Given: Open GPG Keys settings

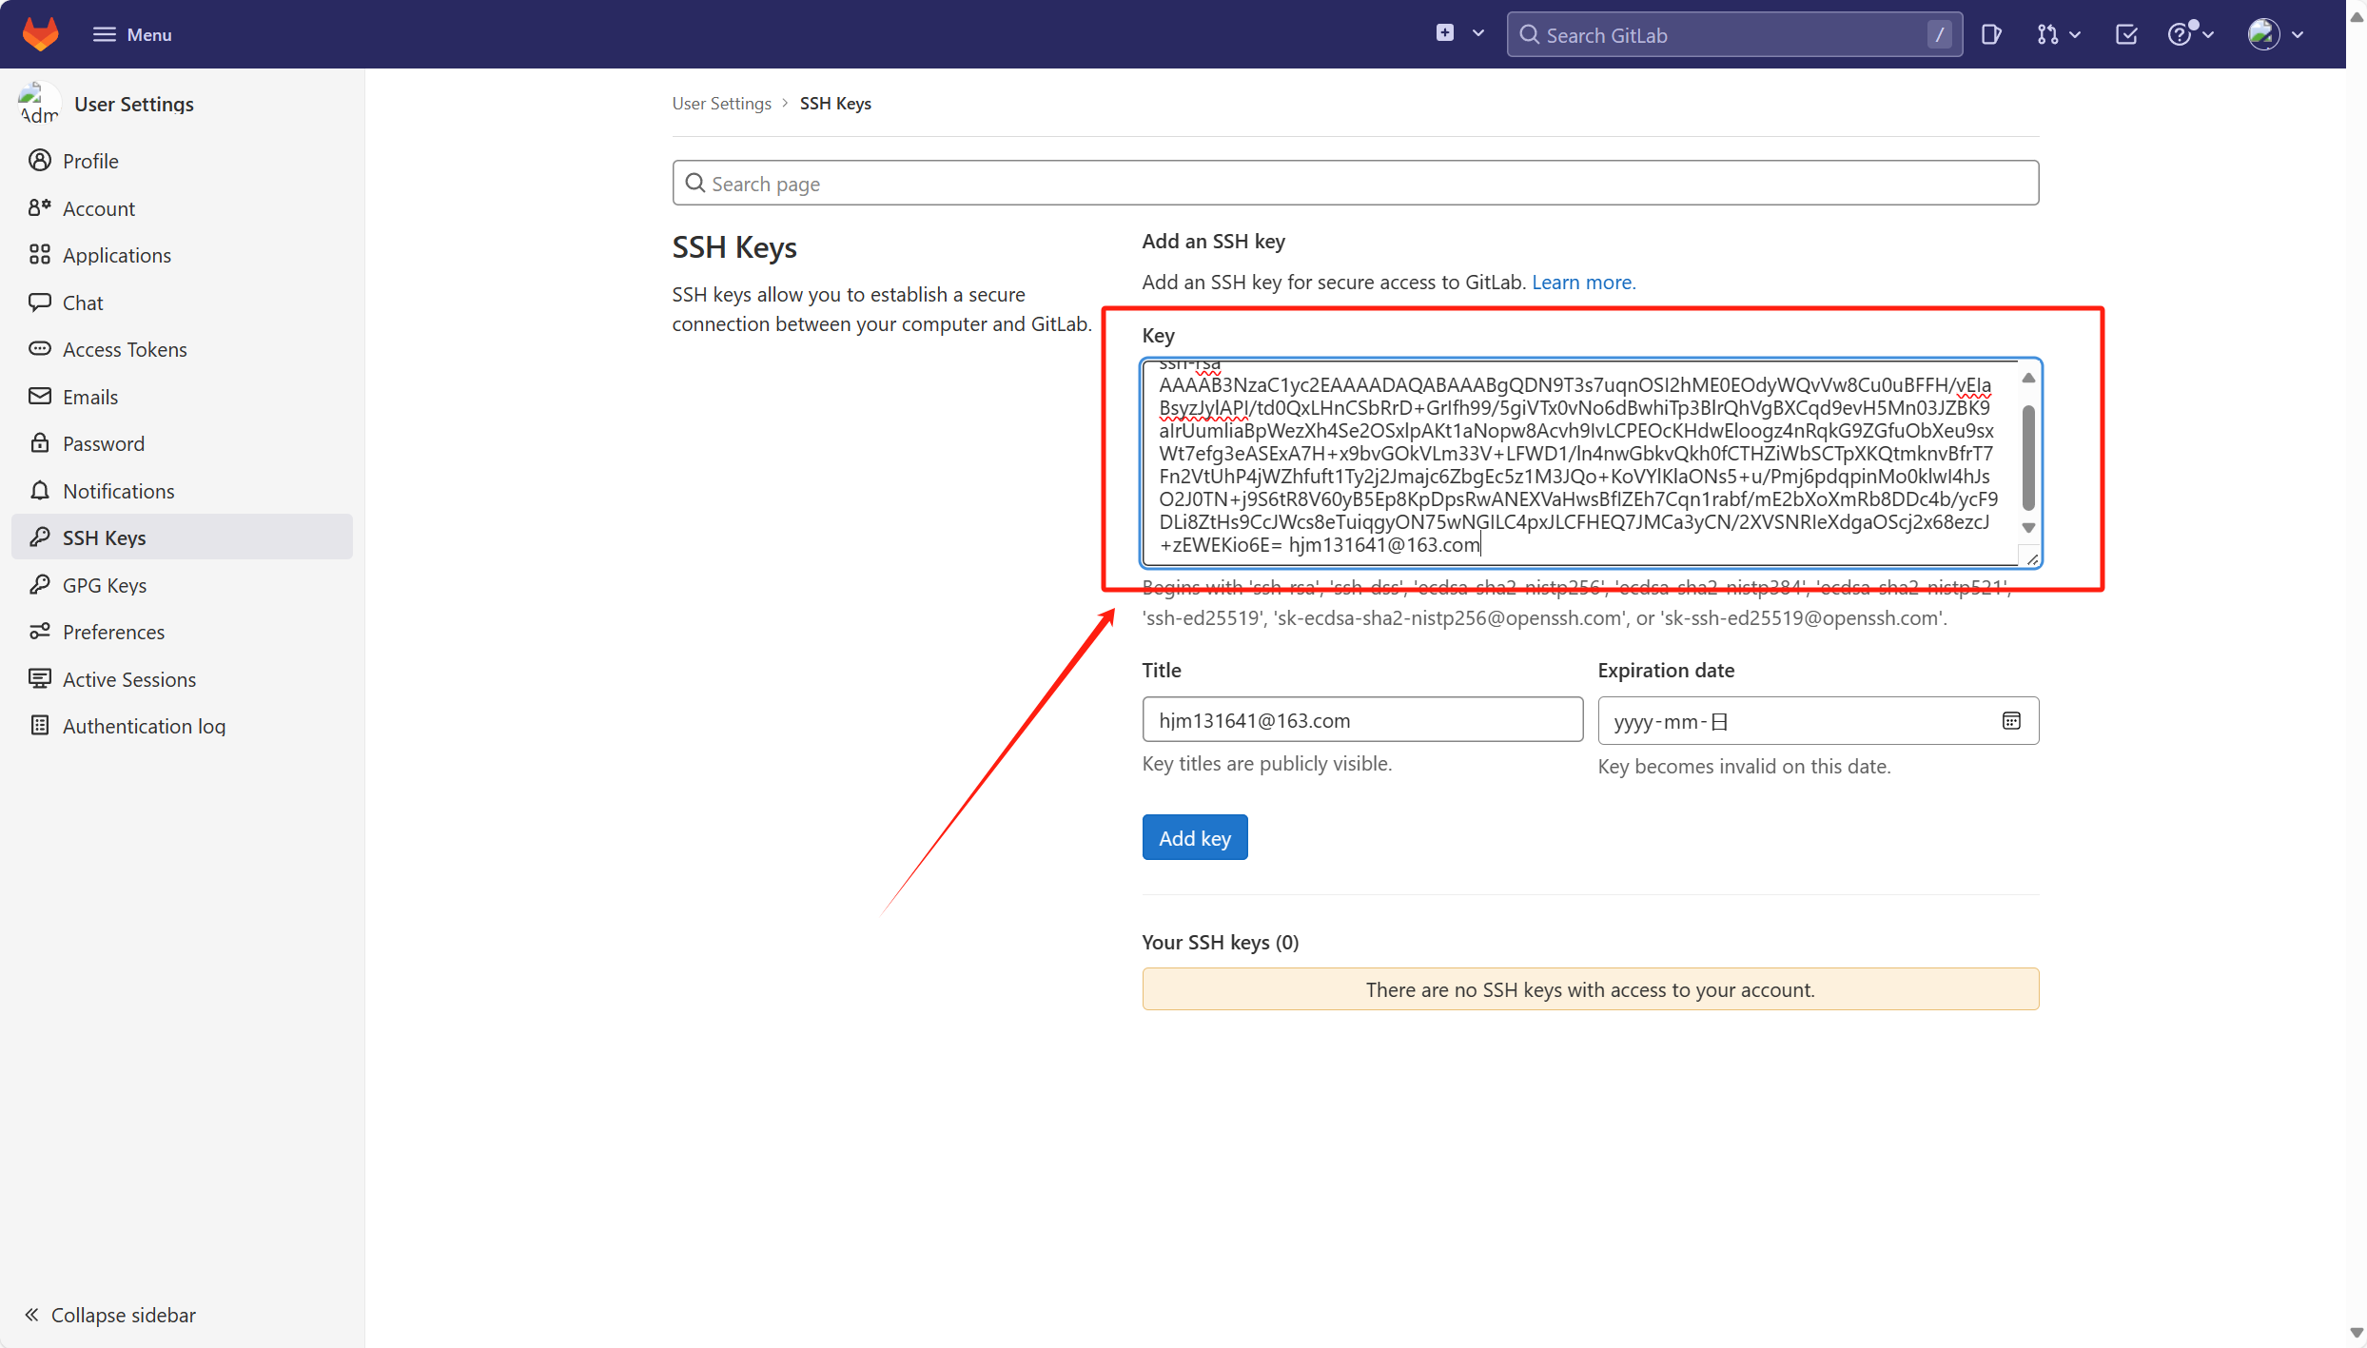Looking at the screenshot, I should (x=105, y=585).
